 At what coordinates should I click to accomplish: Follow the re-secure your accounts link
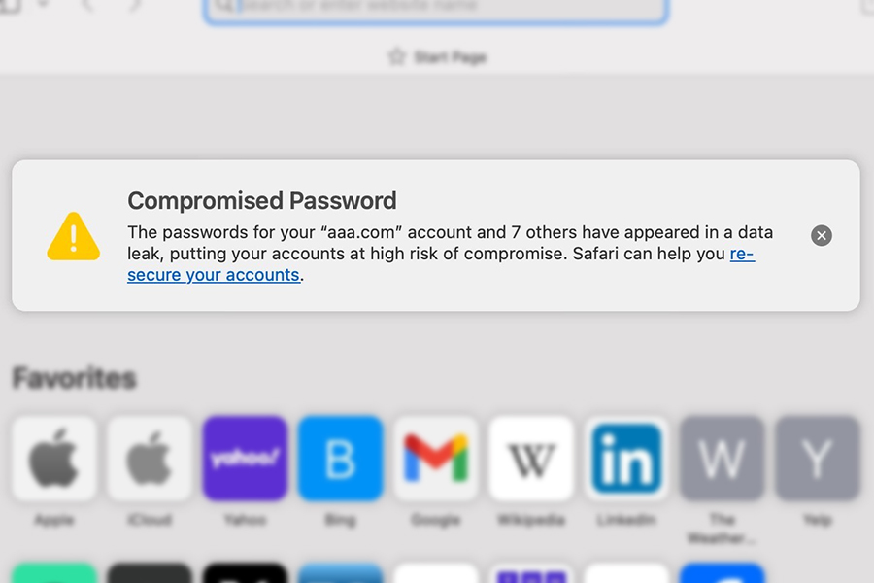pyautogui.click(x=212, y=275)
